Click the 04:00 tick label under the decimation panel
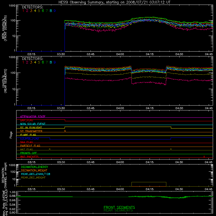Screen dimensions: 216x216 [120, 189]
